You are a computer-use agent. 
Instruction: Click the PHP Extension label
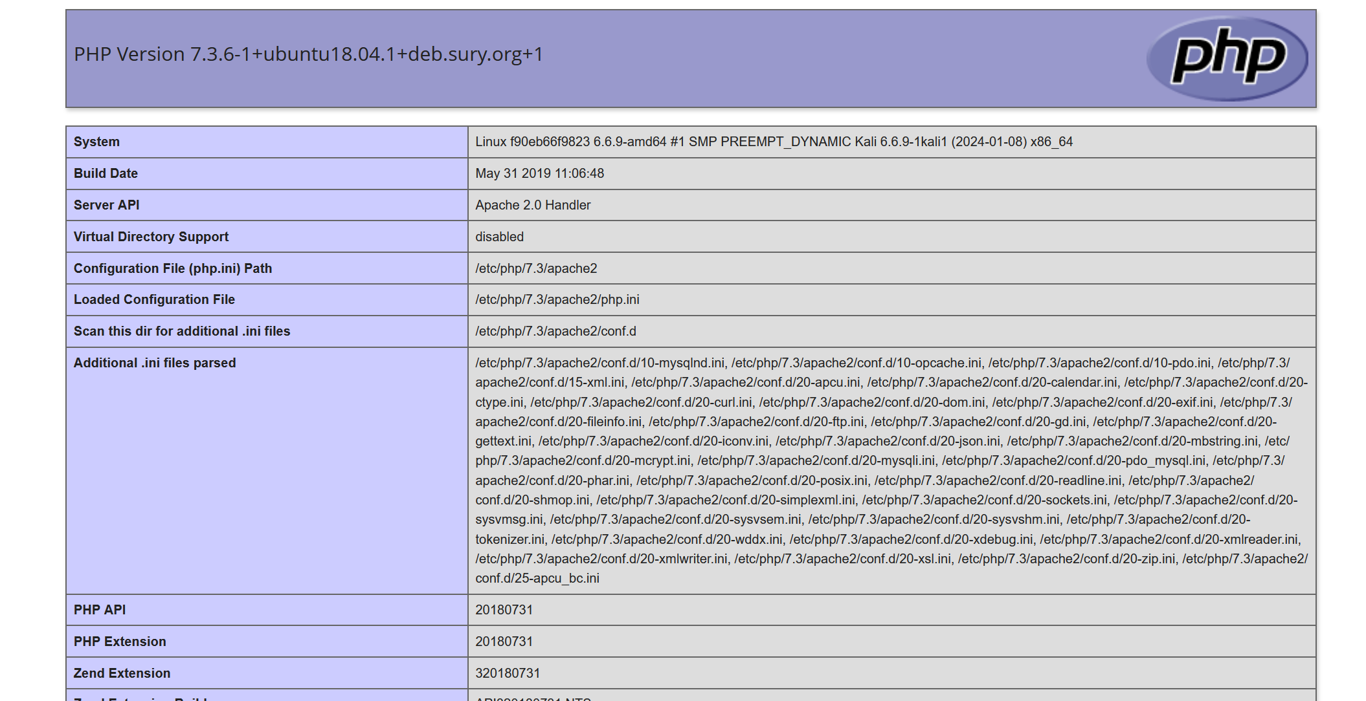[x=120, y=642]
